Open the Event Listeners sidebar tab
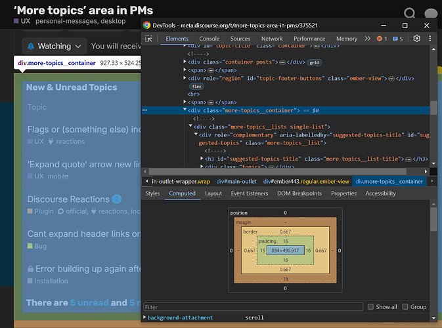 click(250, 194)
